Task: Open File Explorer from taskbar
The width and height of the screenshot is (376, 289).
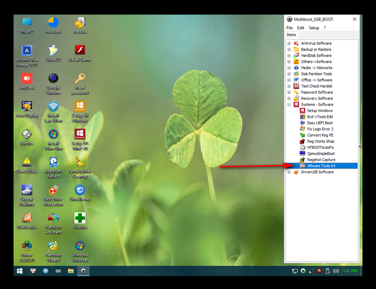Action: pos(70,271)
